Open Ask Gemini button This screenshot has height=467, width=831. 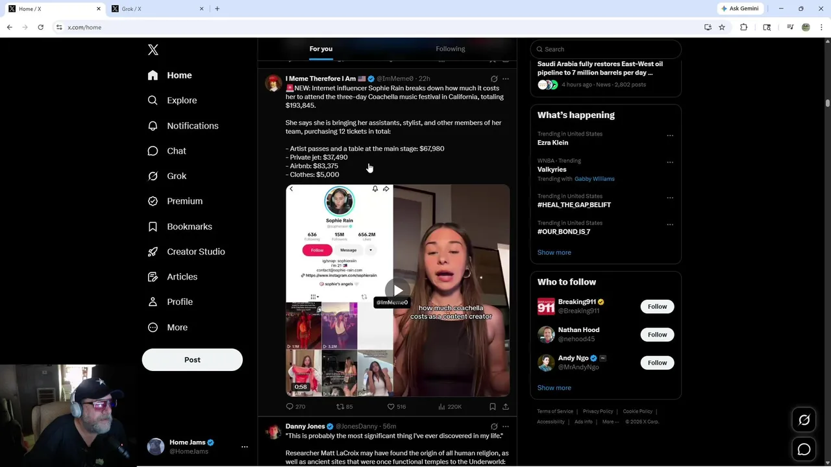(x=739, y=8)
